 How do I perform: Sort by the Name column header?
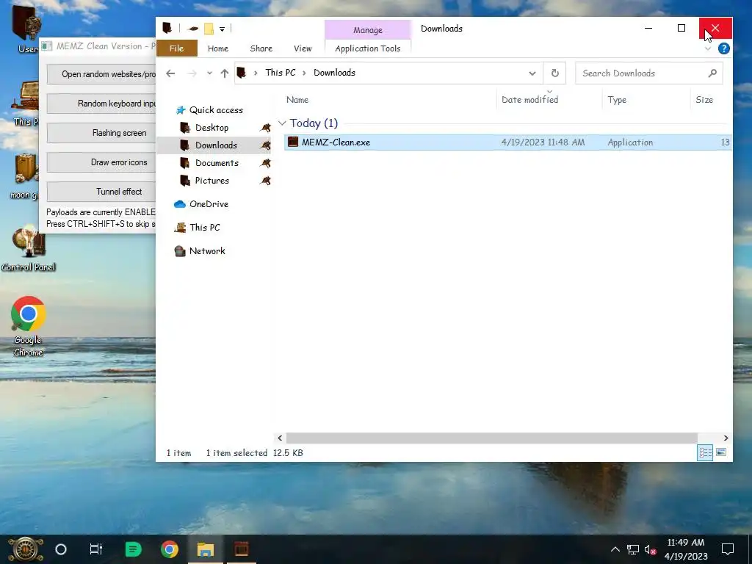coord(297,100)
